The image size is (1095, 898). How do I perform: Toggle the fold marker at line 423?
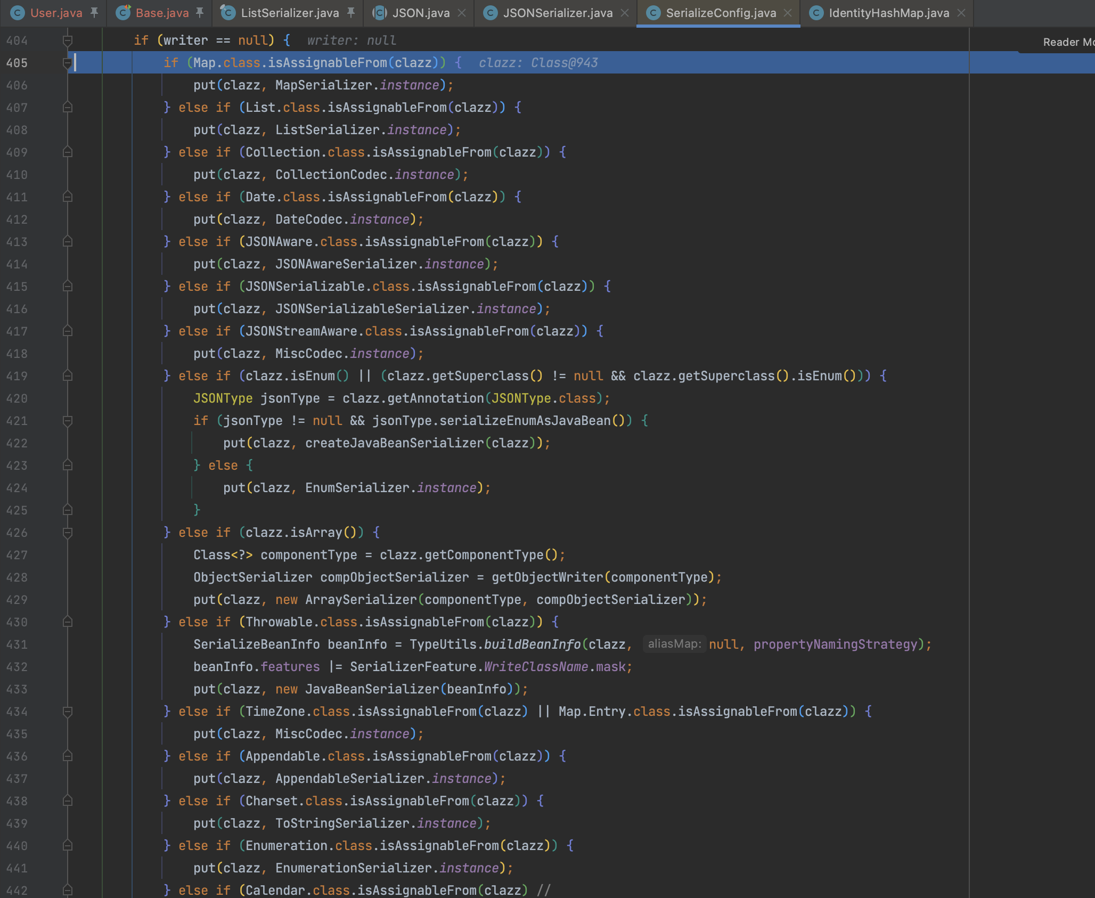(x=68, y=466)
